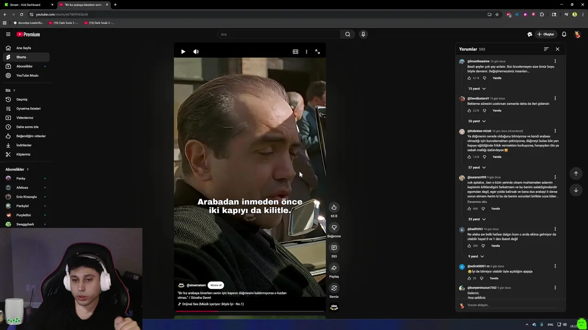Bookmark this page with star icon
The image size is (588, 330).
(x=497, y=14)
